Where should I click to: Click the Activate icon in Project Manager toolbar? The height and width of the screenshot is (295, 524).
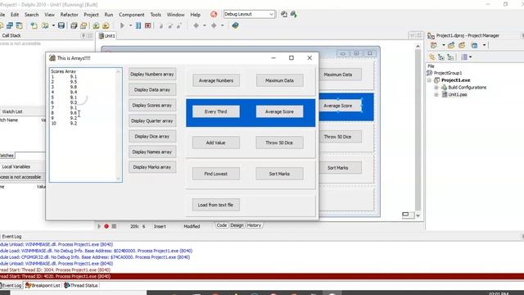[x=451, y=45]
